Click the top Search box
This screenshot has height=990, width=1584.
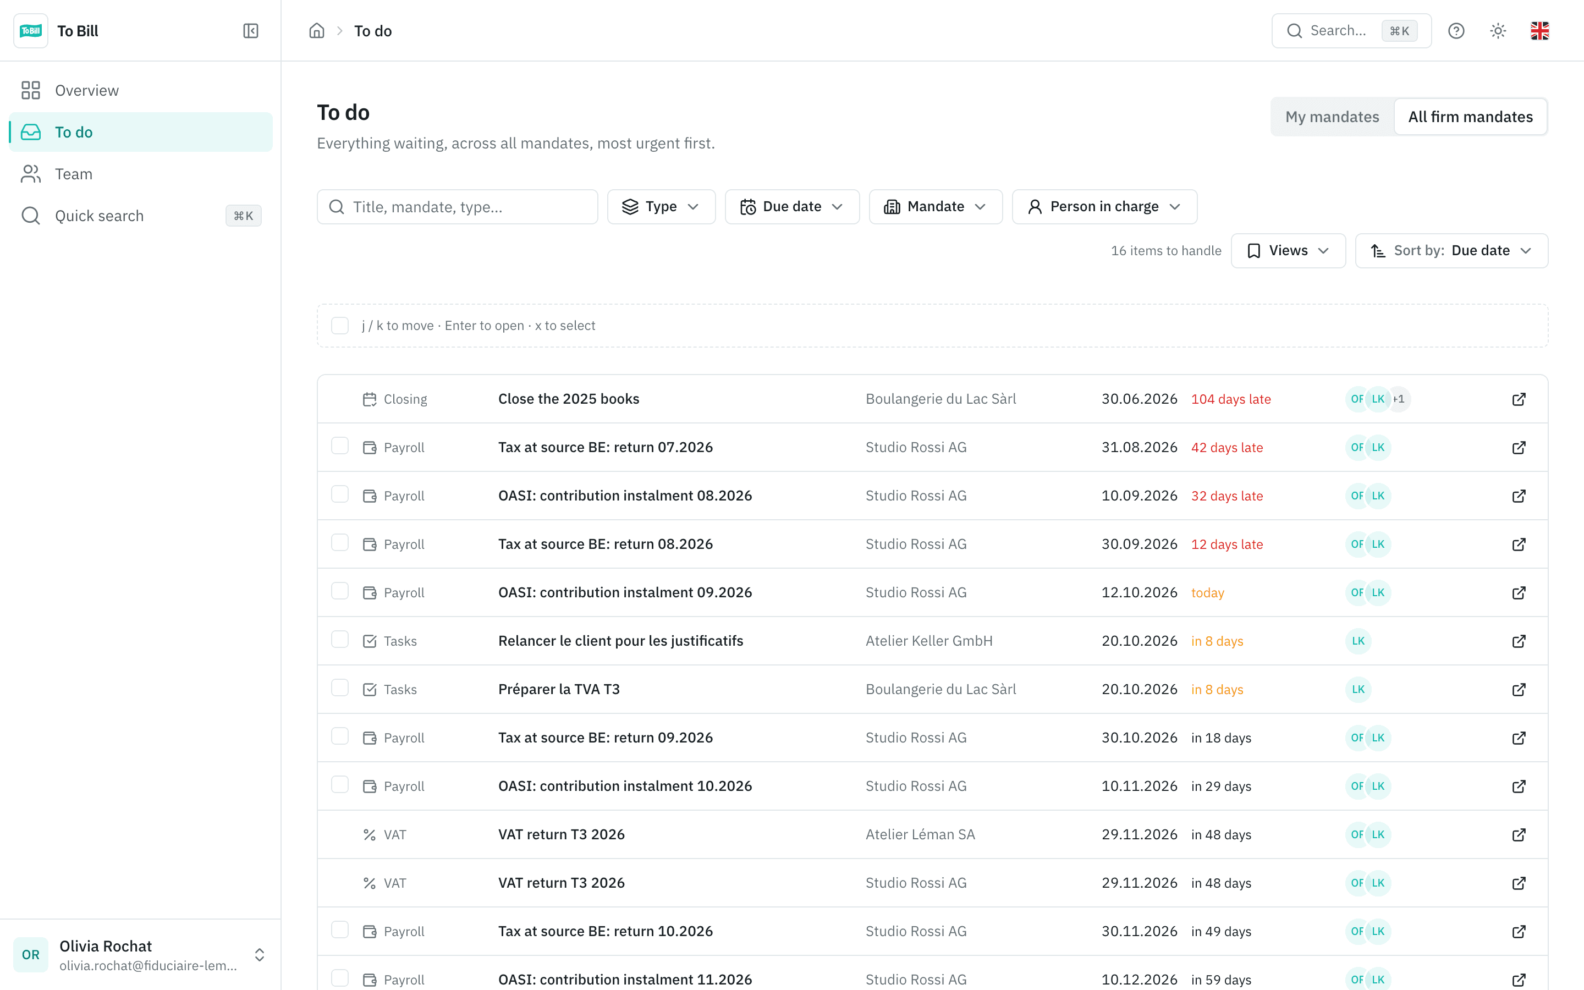coord(1351,31)
